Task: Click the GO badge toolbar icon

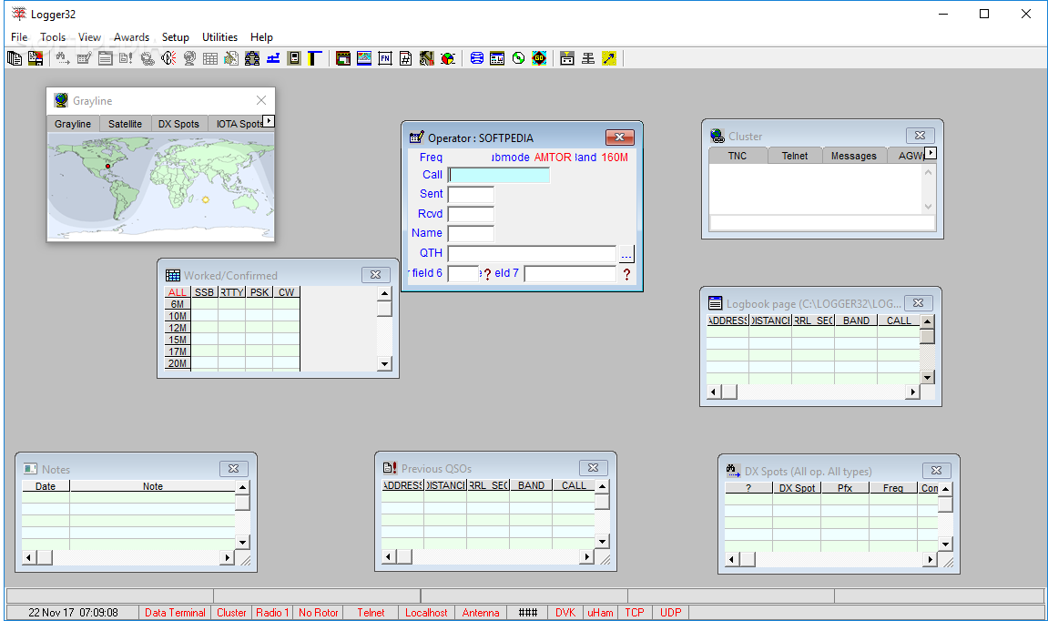Action: pos(539,58)
